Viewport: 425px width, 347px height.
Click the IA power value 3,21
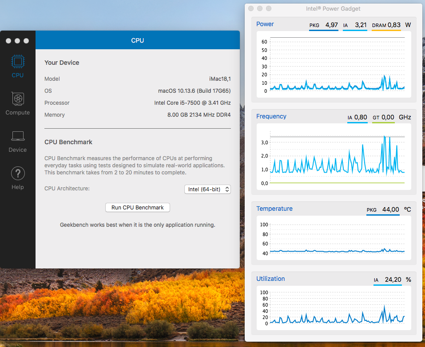click(x=361, y=25)
